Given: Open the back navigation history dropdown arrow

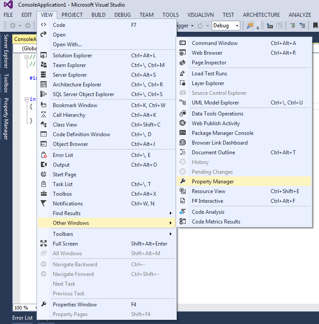Looking at the screenshot, I should [x=20, y=26].
